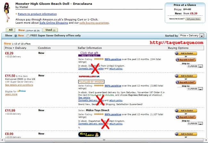Open the Sorted by Price + Delivery dropdown
The image size is (208, 143).
191,35
